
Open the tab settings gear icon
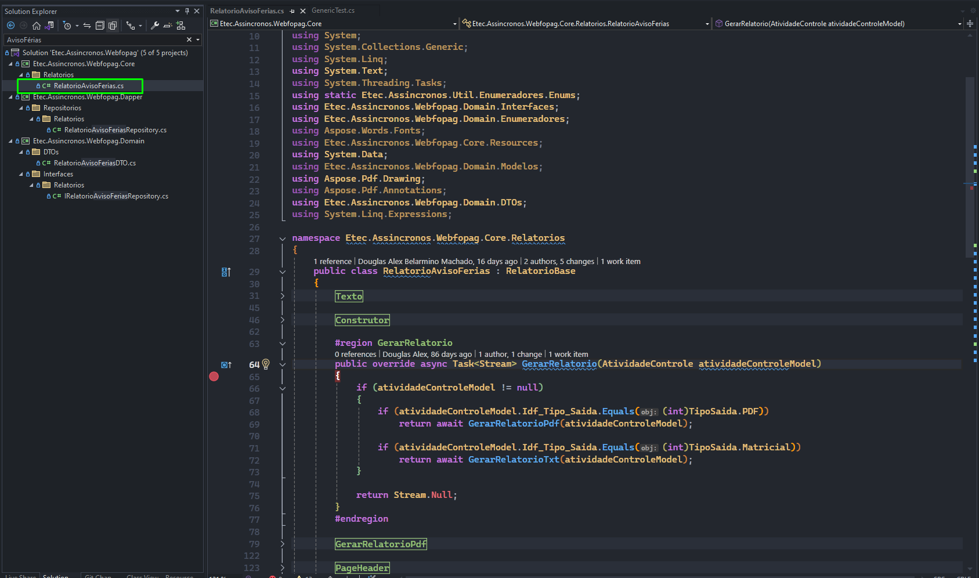(x=972, y=10)
